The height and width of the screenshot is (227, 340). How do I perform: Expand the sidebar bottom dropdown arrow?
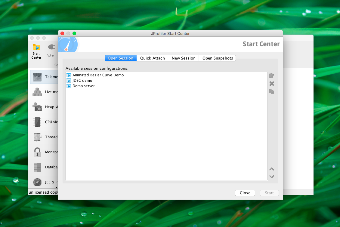(x=56, y=188)
